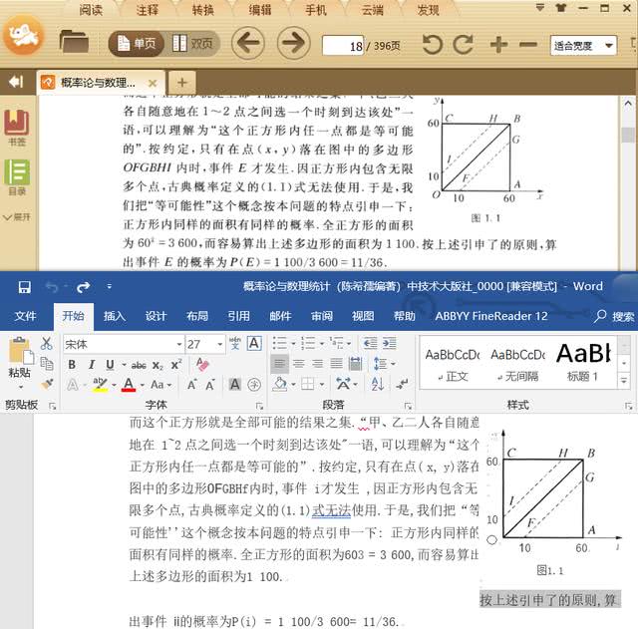Open the 插入 ribbon tab
Image resolution: width=638 pixels, height=629 pixels.
click(115, 316)
